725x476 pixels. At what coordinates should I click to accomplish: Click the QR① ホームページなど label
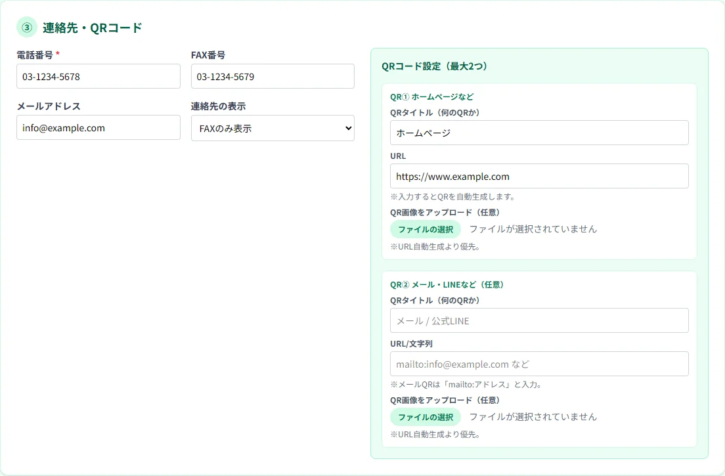click(432, 97)
